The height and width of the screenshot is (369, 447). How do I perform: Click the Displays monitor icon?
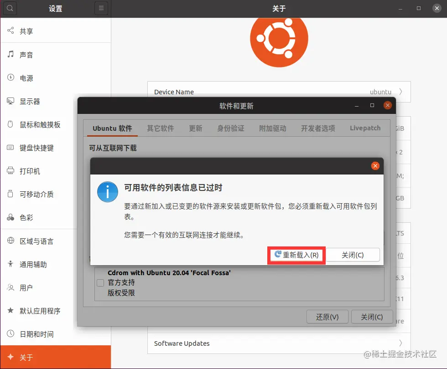coord(10,101)
